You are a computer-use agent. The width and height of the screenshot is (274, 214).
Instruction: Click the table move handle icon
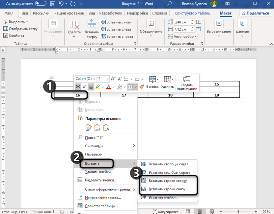pos(52,79)
